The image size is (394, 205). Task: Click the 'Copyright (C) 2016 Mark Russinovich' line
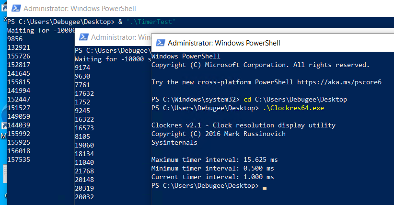219,134
